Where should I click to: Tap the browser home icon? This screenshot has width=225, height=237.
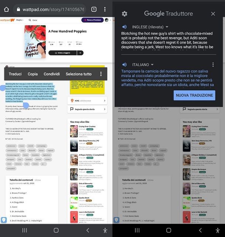tap(6, 9)
